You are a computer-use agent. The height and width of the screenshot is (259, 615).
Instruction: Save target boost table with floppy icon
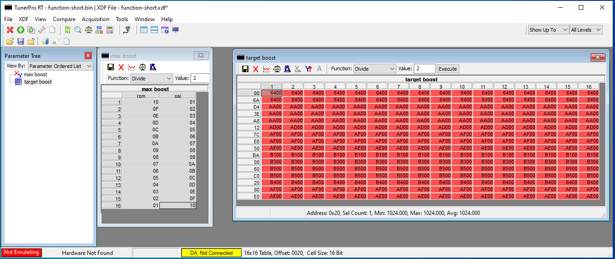point(245,69)
